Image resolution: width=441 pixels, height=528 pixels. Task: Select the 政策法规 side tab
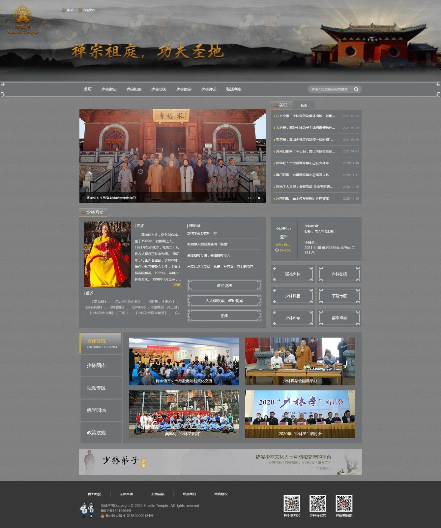click(101, 433)
